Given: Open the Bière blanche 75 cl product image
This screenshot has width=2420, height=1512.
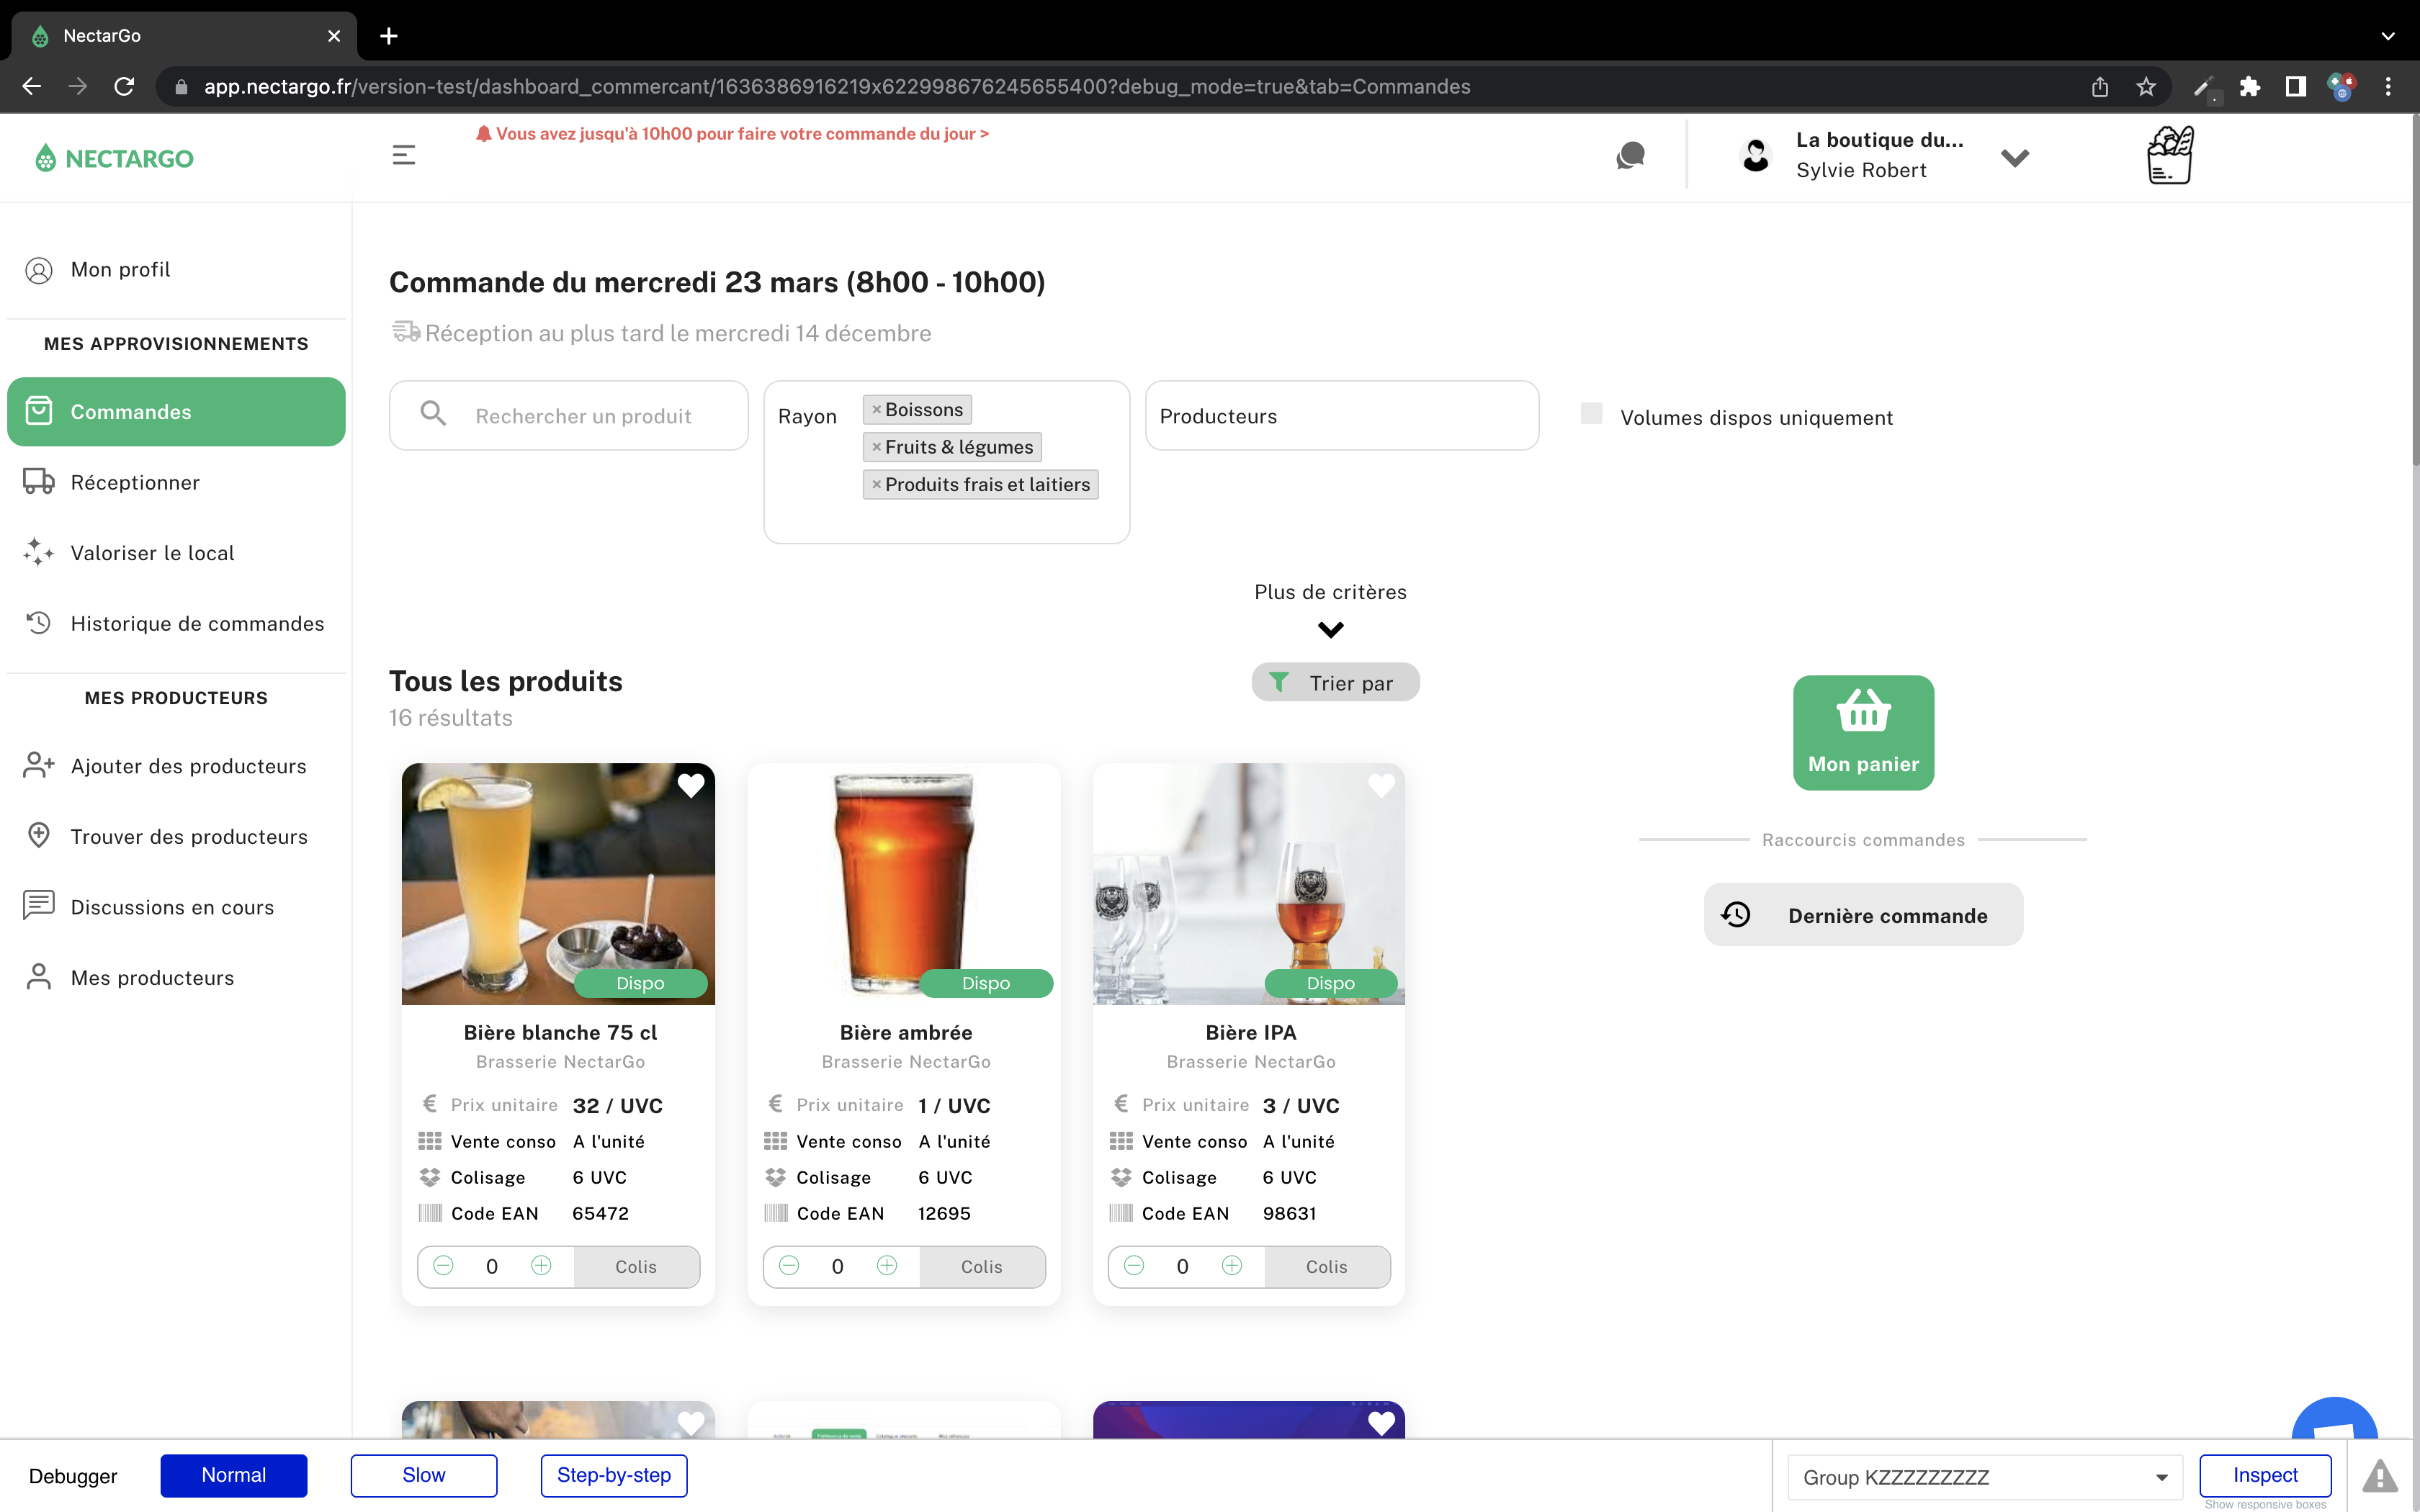Looking at the screenshot, I should coord(558,884).
